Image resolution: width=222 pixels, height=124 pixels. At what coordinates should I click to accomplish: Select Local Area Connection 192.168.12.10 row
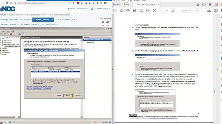[55, 70]
